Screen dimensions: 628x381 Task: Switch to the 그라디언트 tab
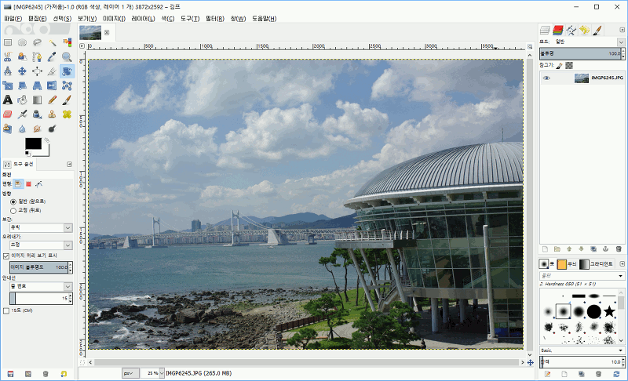click(x=603, y=263)
